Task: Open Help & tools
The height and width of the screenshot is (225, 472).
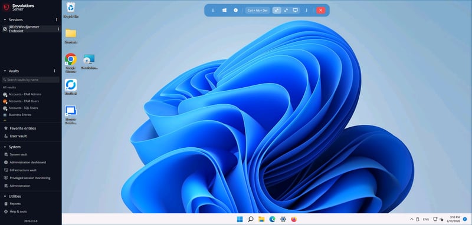Action: (15, 211)
